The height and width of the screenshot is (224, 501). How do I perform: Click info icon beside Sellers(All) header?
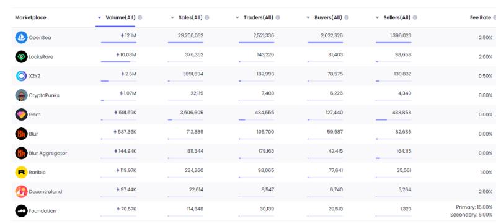point(415,17)
